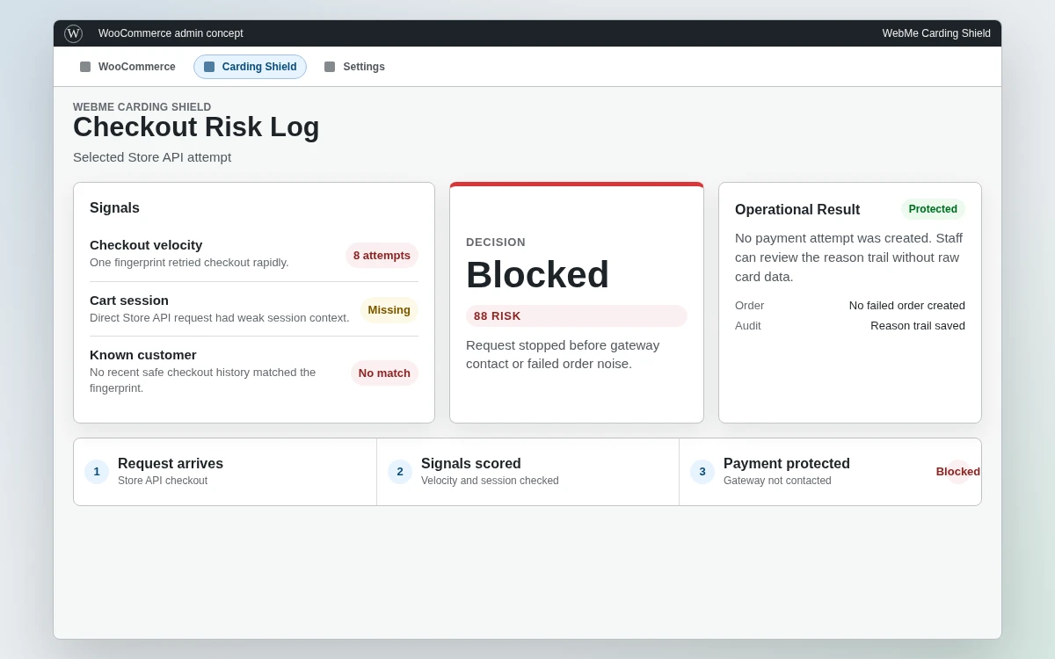Click the No payment attempt was created paragraph
The width and height of the screenshot is (1055, 659).
point(849,257)
